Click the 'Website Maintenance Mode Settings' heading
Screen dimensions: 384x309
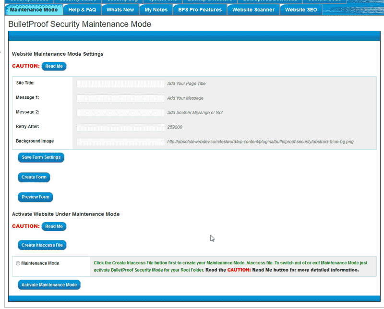58,54
